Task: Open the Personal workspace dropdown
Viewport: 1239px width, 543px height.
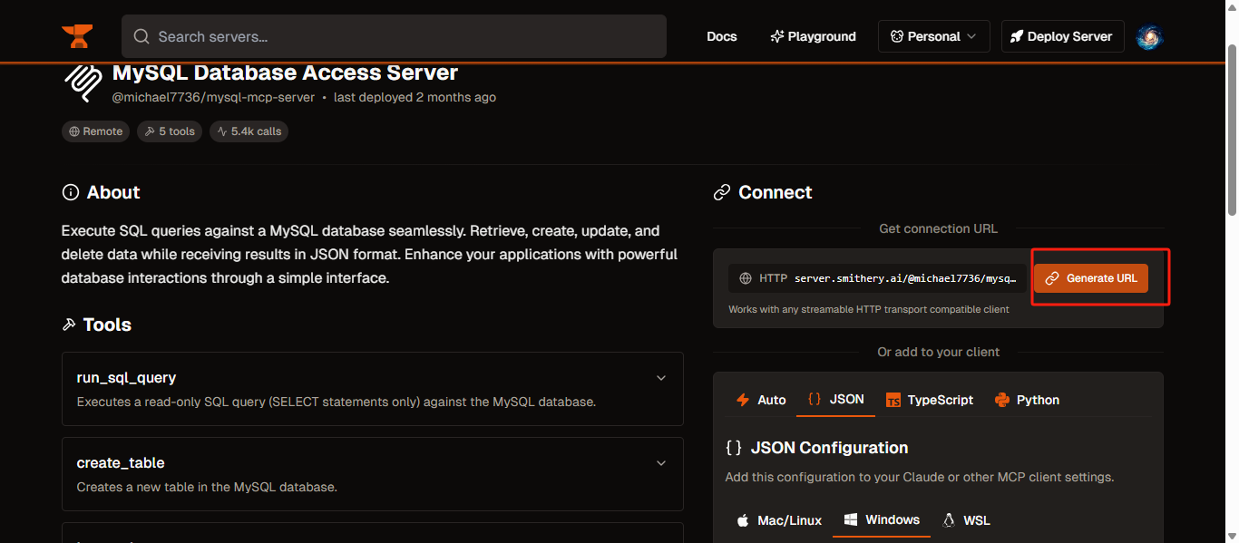Action: (x=934, y=36)
